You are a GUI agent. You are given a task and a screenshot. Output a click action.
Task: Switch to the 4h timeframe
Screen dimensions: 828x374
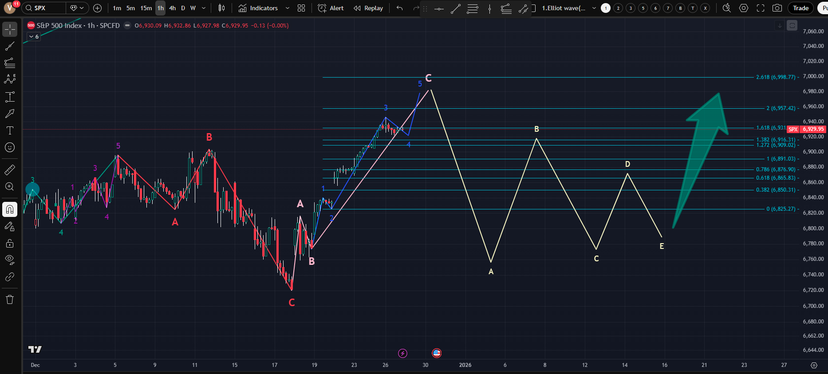point(173,8)
